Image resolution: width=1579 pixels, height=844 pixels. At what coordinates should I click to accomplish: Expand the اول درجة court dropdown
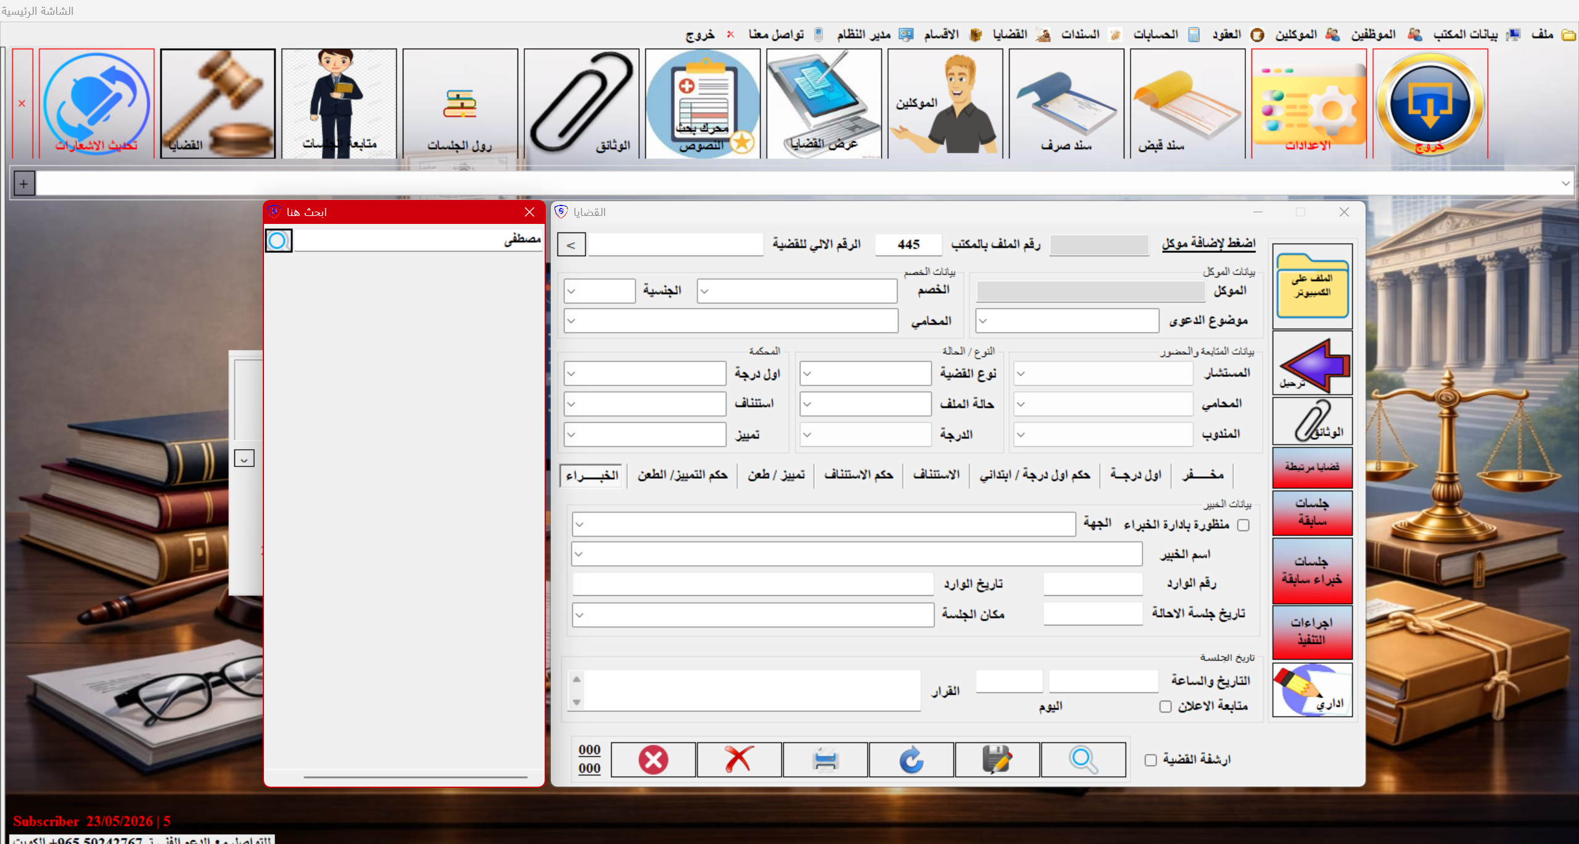tap(571, 374)
